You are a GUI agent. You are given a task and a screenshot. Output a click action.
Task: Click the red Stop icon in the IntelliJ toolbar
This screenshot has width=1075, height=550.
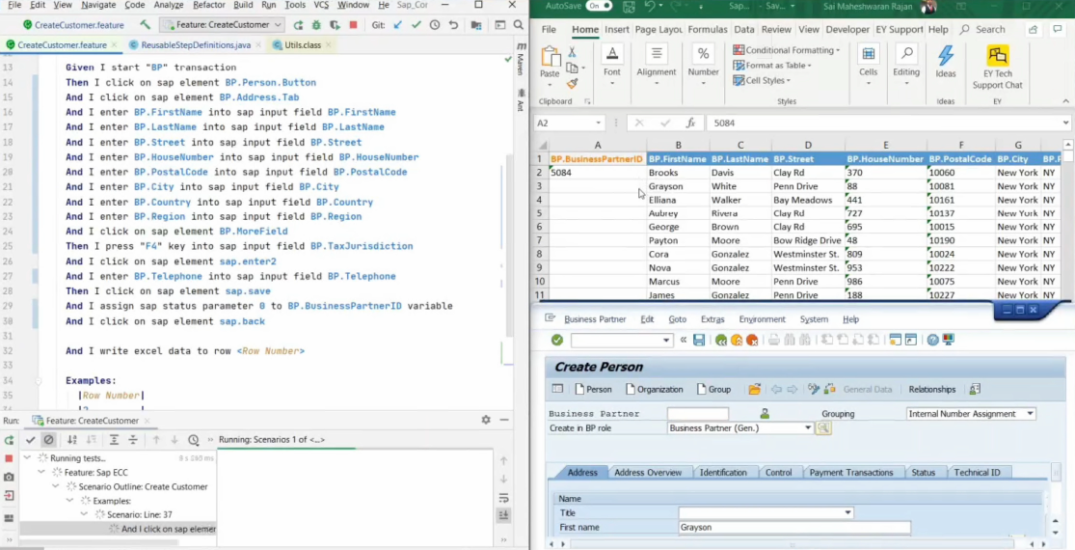[x=353, y=25]
